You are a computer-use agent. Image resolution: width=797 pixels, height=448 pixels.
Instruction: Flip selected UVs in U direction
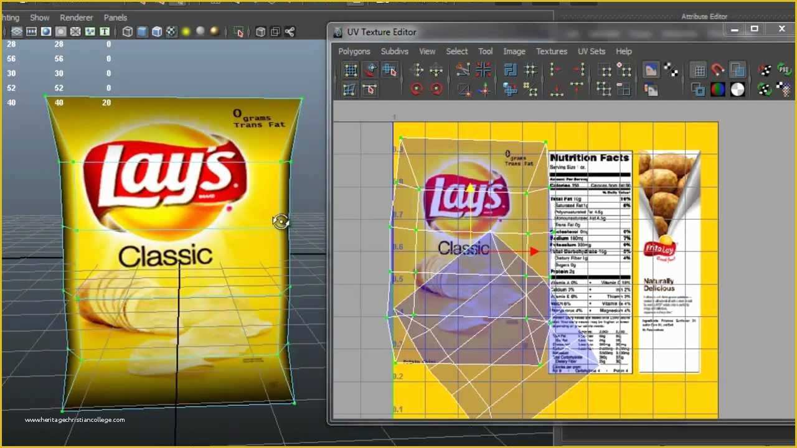coord(417,70)
